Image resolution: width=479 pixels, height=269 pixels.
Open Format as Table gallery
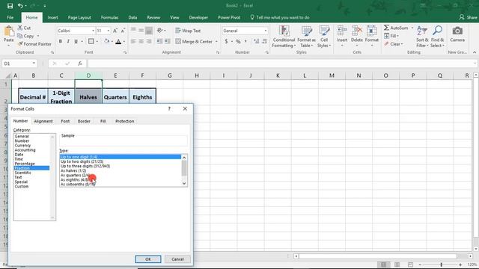(306, 37)
